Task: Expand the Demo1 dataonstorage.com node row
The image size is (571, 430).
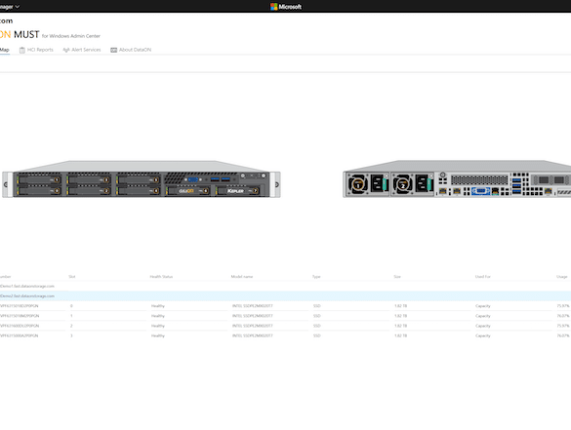Action: (285, 286)
